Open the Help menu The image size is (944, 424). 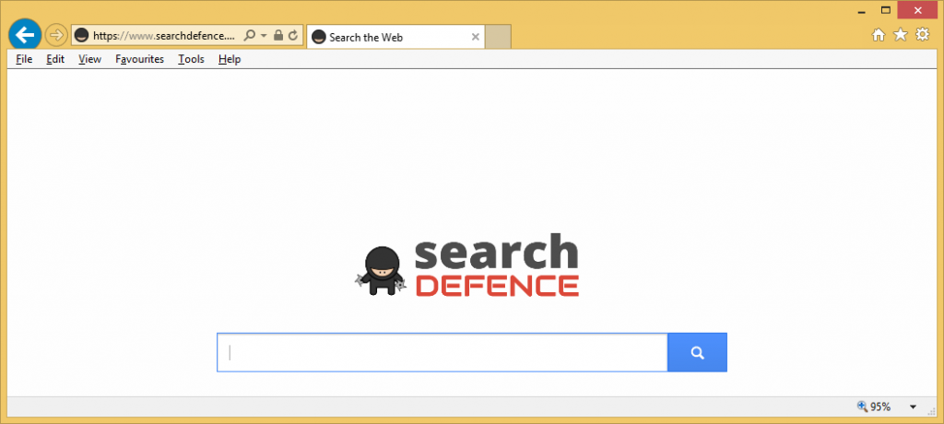(230, 59)
